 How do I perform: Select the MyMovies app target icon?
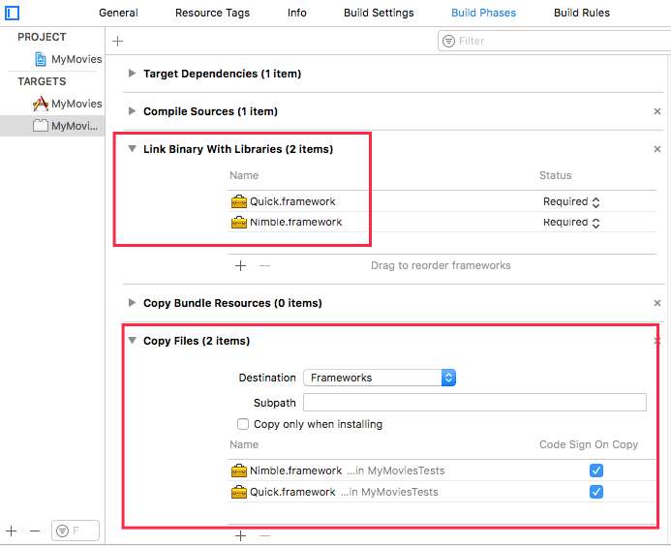pos(41,104)
